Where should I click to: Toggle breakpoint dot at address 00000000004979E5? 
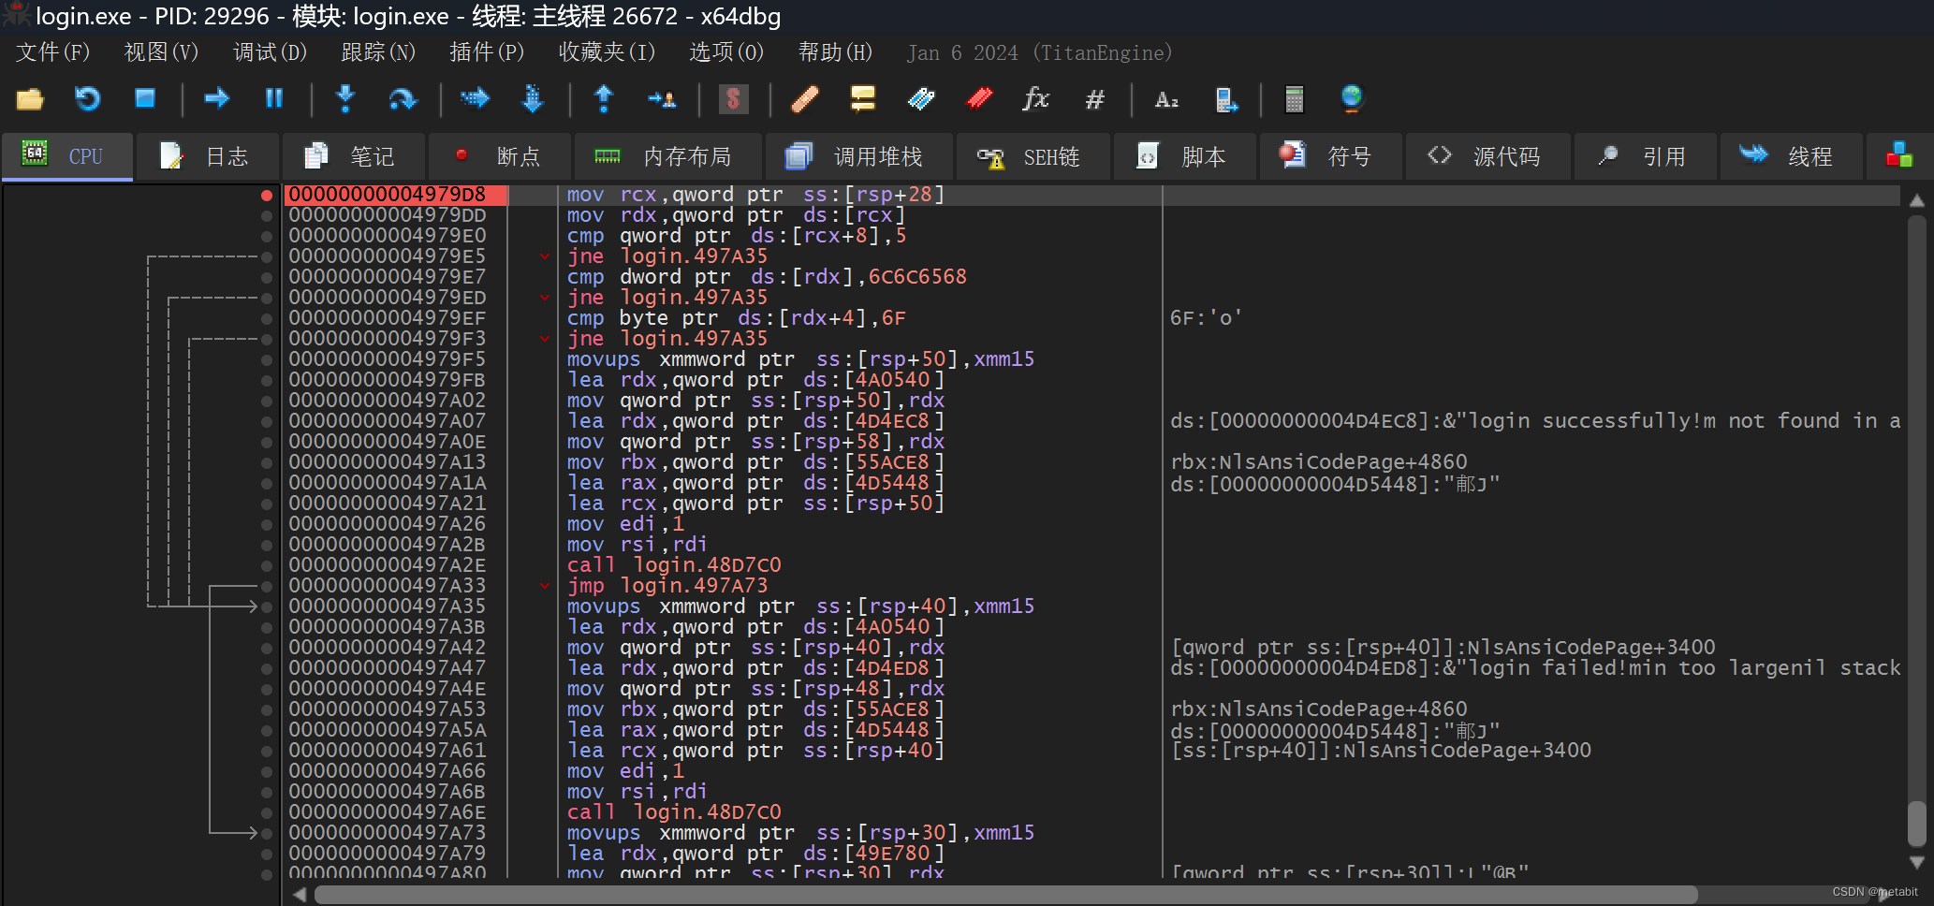267,257
